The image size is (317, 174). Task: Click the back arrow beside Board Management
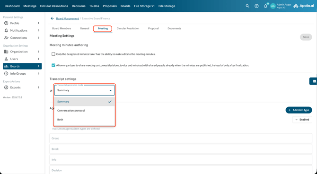pos(52,18)
